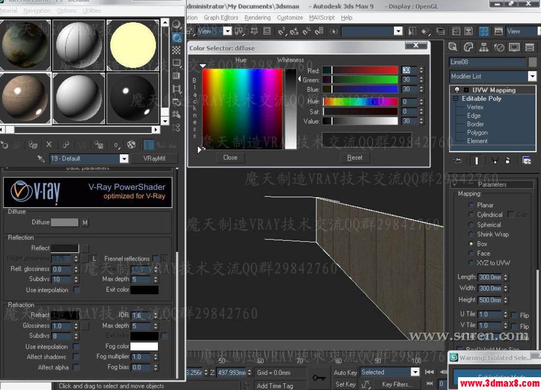
Task: Click Reset Map/Mtl X icon
Action: coord(49,145)
